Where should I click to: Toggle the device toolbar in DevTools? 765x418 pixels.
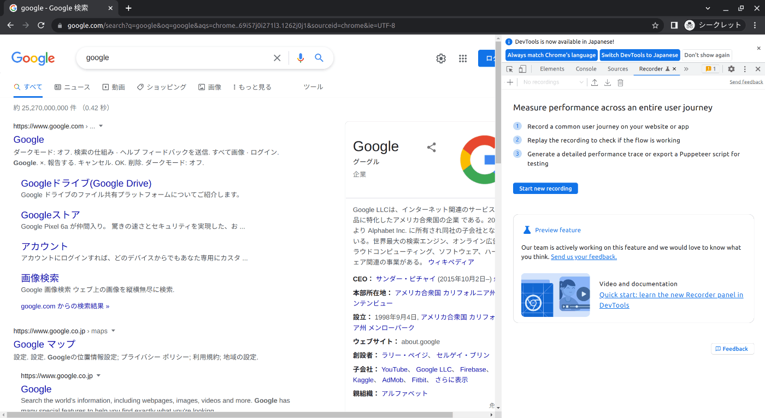point(522,69)
